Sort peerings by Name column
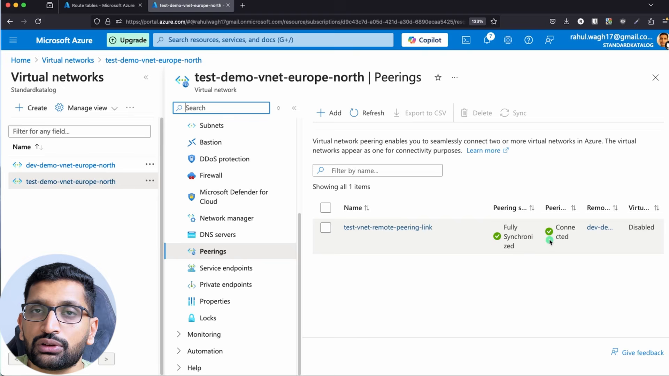Image resolution: width=669 pixels, height=376 pixels. pyautogui.click(x=356, y=208)
